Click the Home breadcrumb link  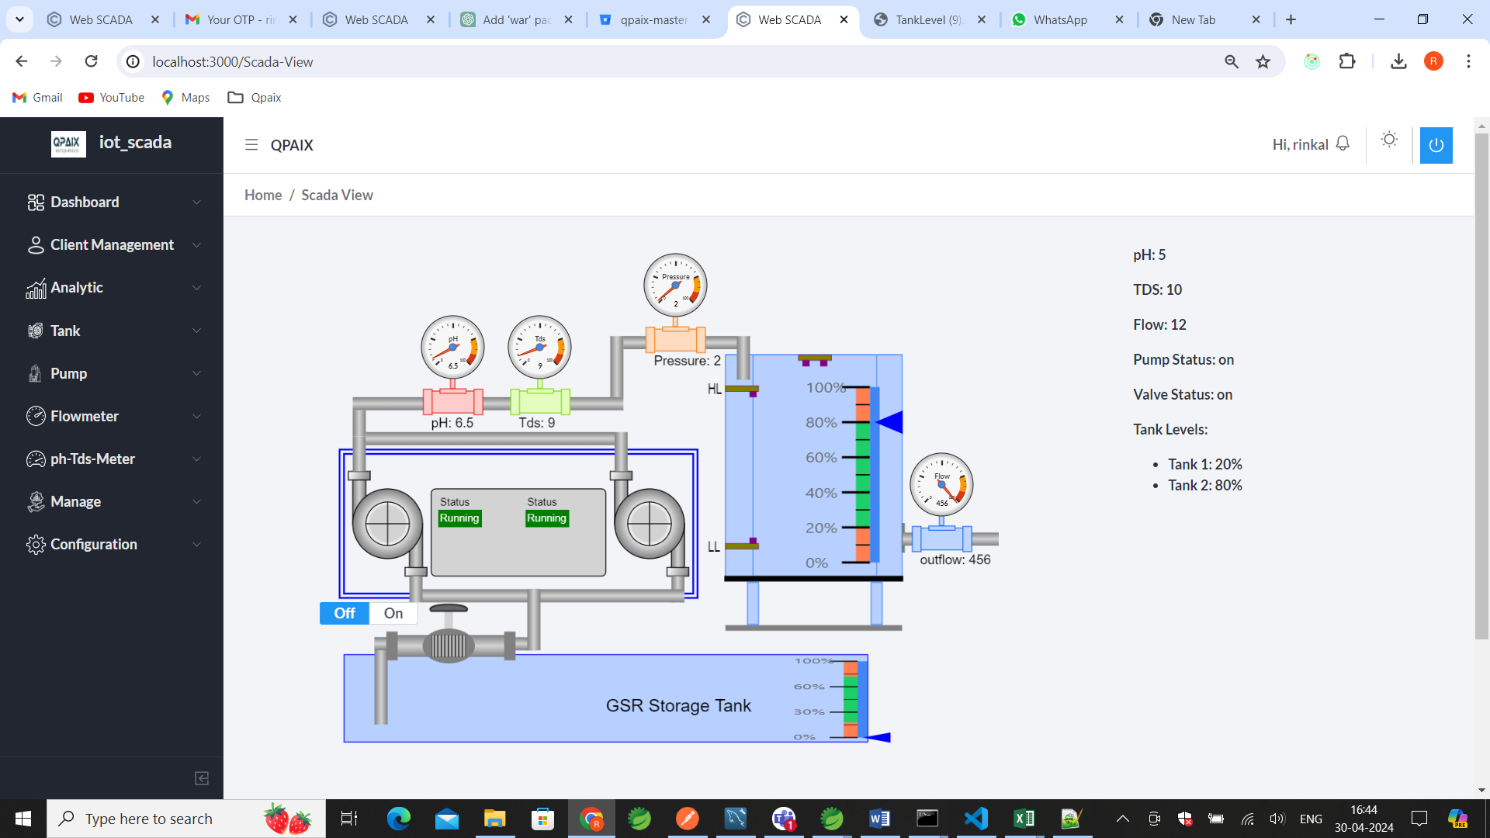(x=263, y=195)
